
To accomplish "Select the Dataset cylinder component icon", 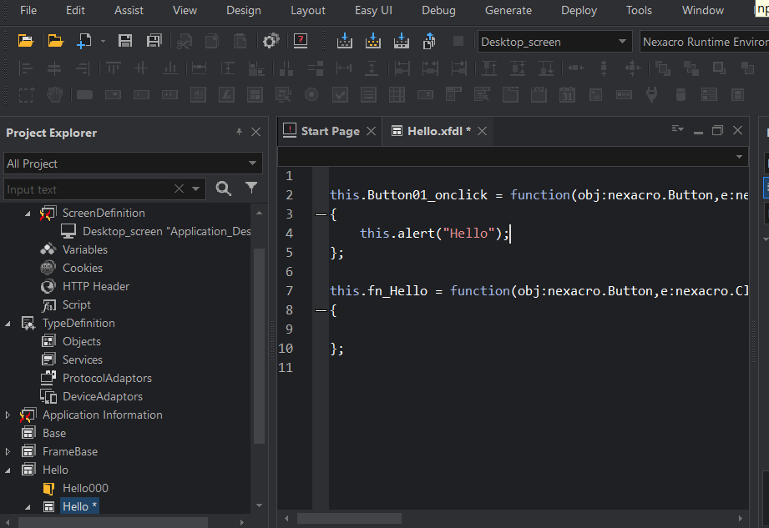I will pyautogui.click(x=680, y=94).
